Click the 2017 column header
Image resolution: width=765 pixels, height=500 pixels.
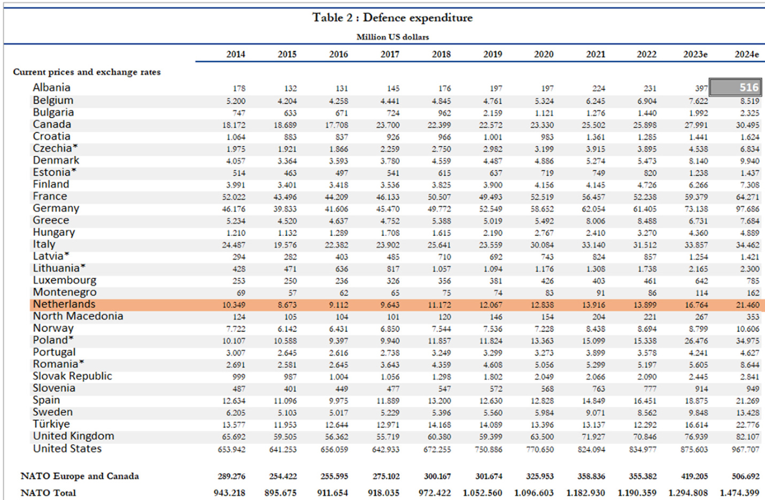coord(390,54)
